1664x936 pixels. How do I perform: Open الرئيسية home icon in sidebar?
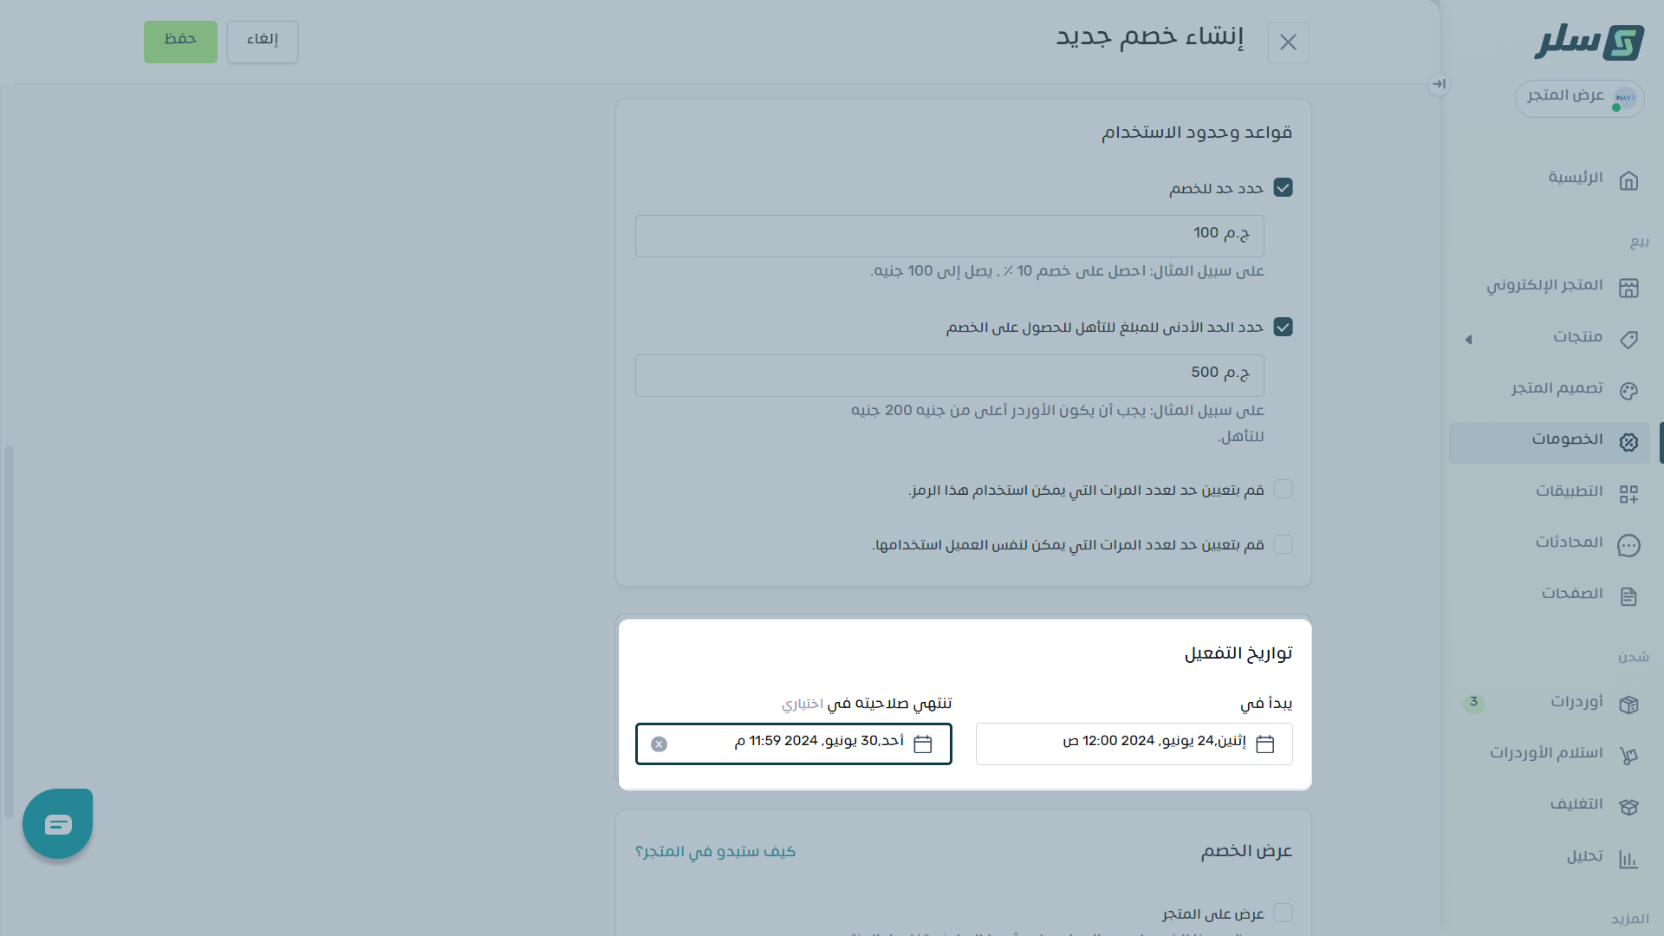coord(1628,180)
